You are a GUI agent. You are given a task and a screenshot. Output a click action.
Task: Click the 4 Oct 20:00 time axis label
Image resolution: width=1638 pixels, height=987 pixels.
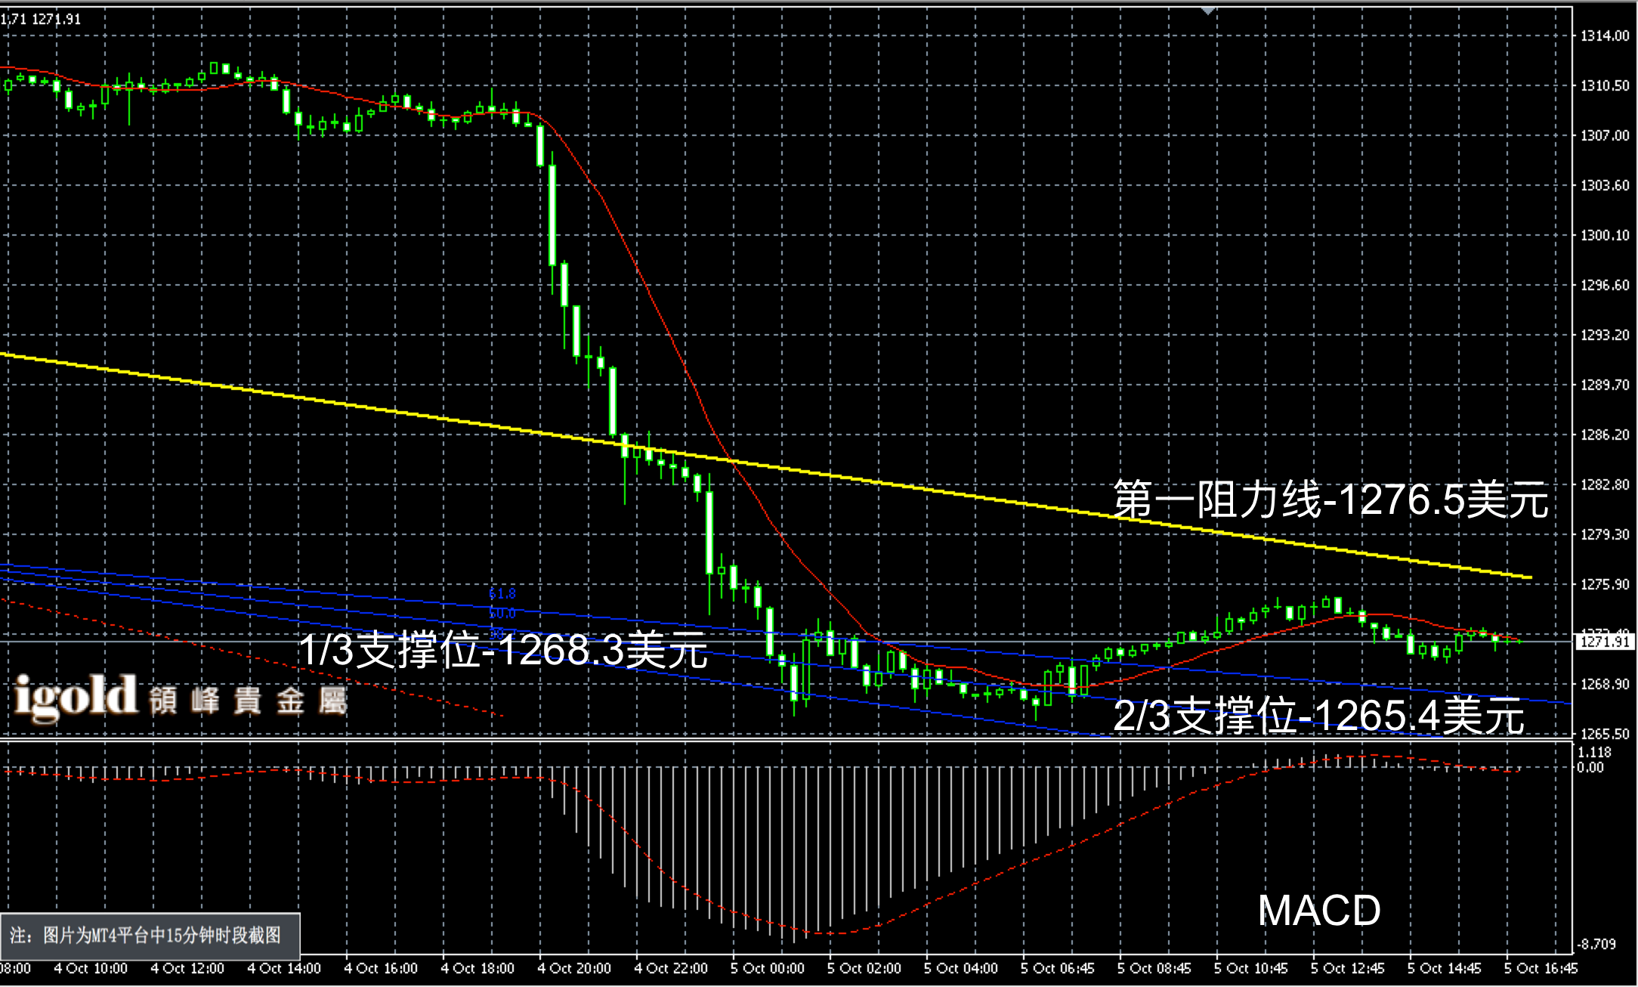(573, 968)
